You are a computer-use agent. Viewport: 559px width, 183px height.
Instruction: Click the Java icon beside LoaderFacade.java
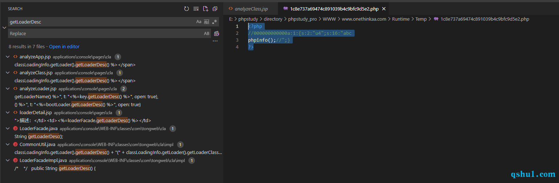click(15, 129)
